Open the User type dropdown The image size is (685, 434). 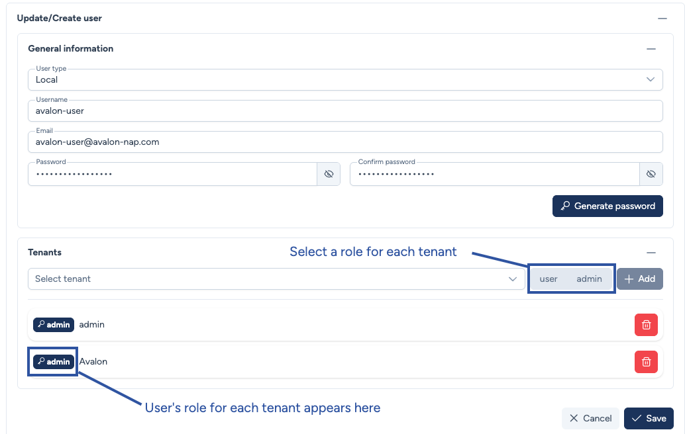click(x=344, y=79)
